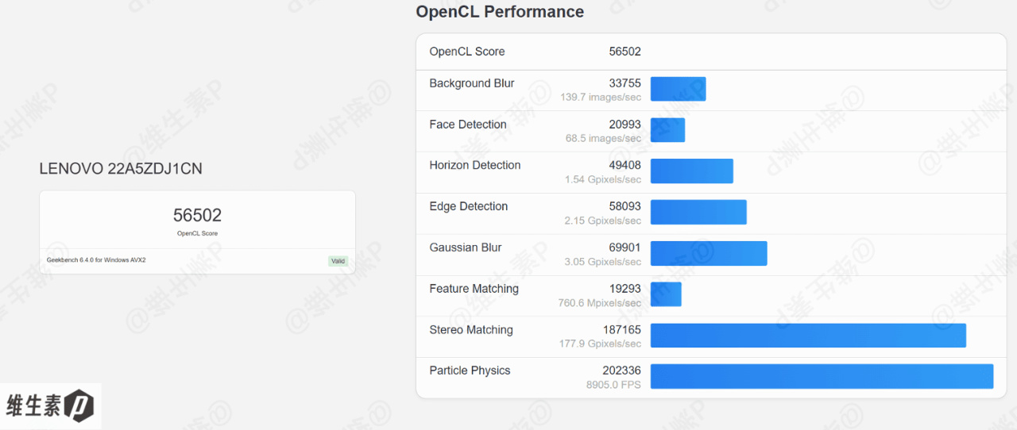
Task: Click the Edge Detection score bar
Action: pos(698,212)
